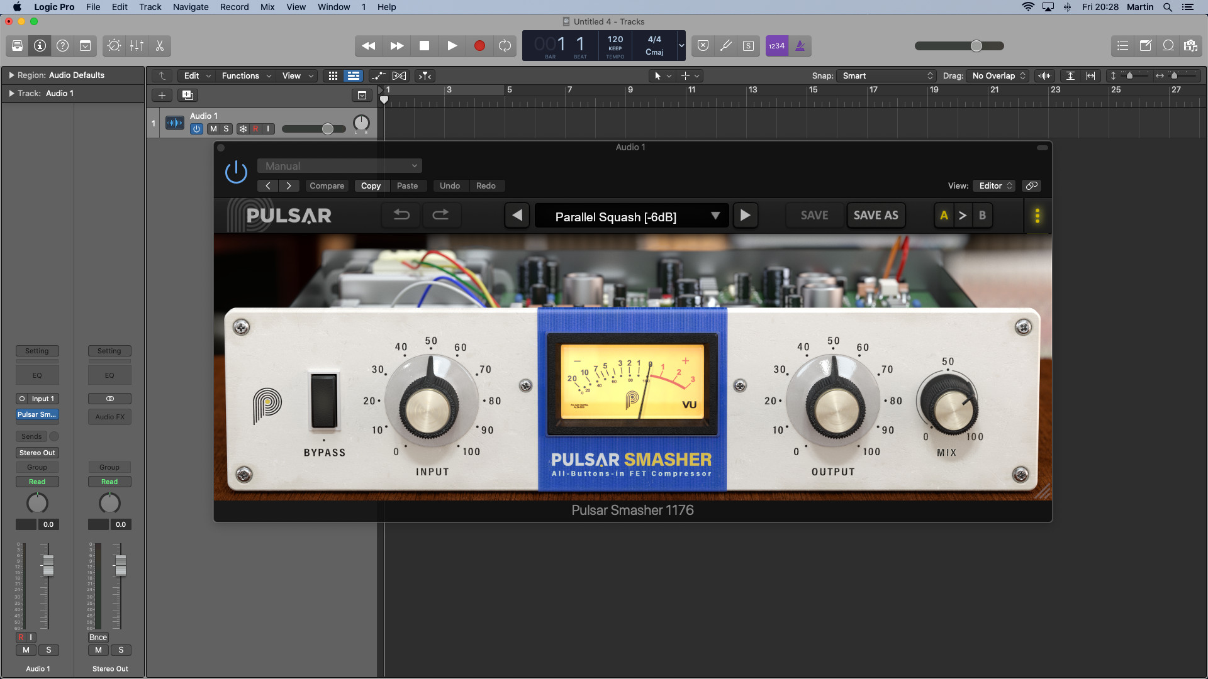Viewport: 1208px width, 679px height.
Task: Toggle the Inspector info button
Action: click(40, 46)
